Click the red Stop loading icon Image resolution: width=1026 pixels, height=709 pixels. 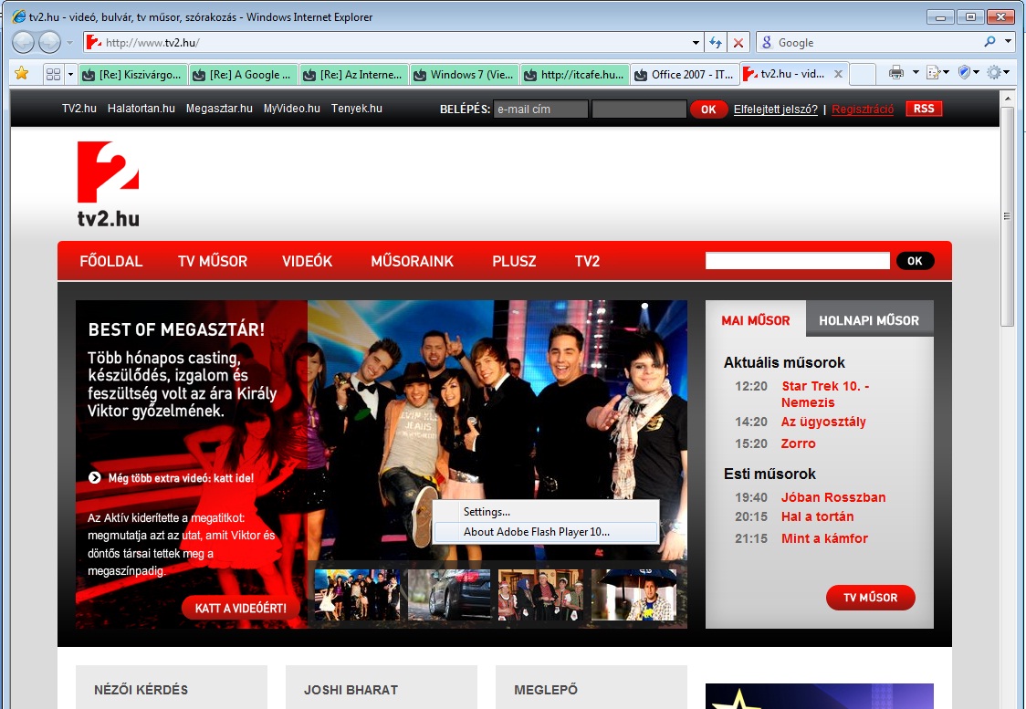click(x=738, y=43)
